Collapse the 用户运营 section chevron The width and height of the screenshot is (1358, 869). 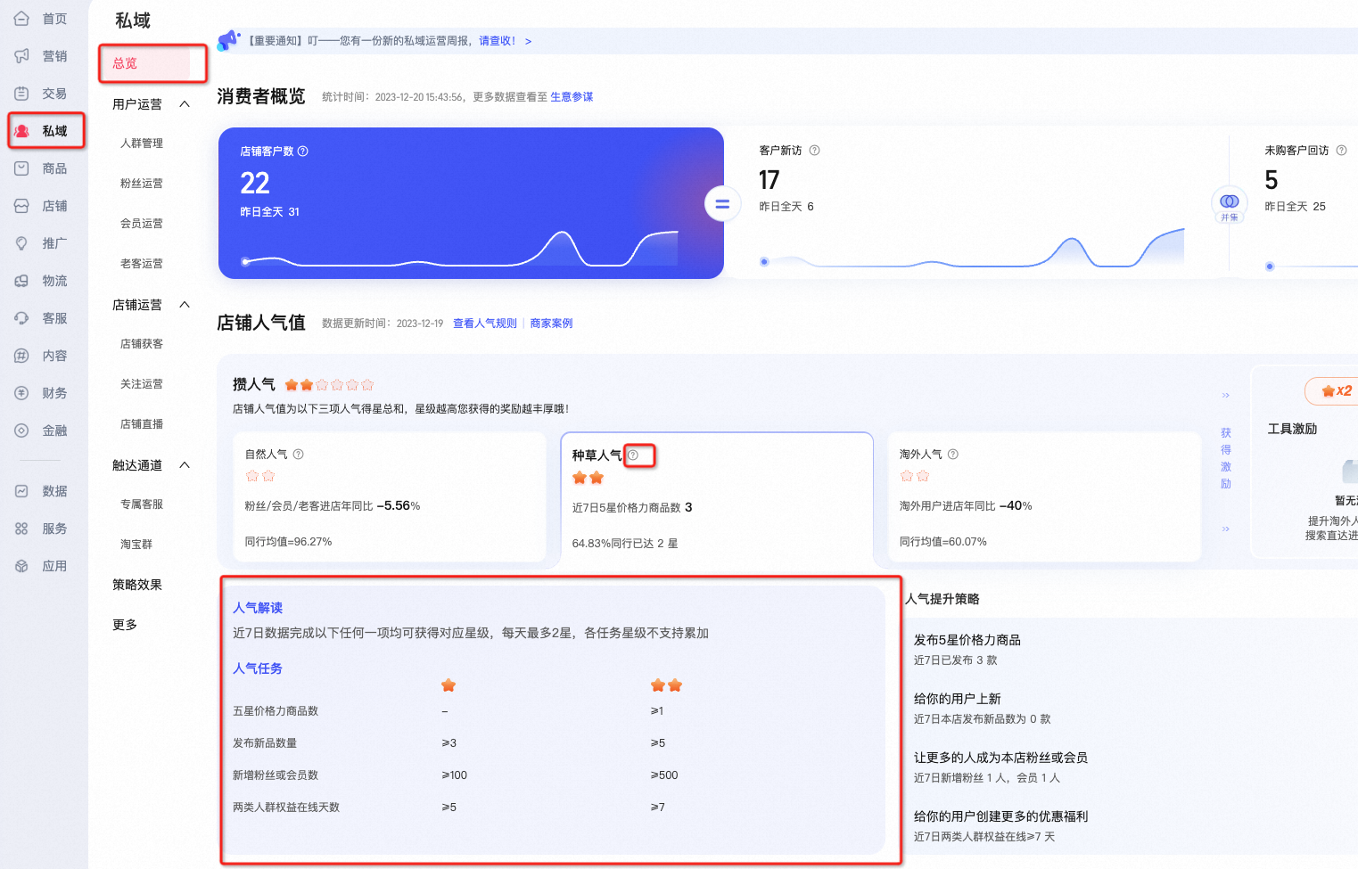[x=185, y=104]
